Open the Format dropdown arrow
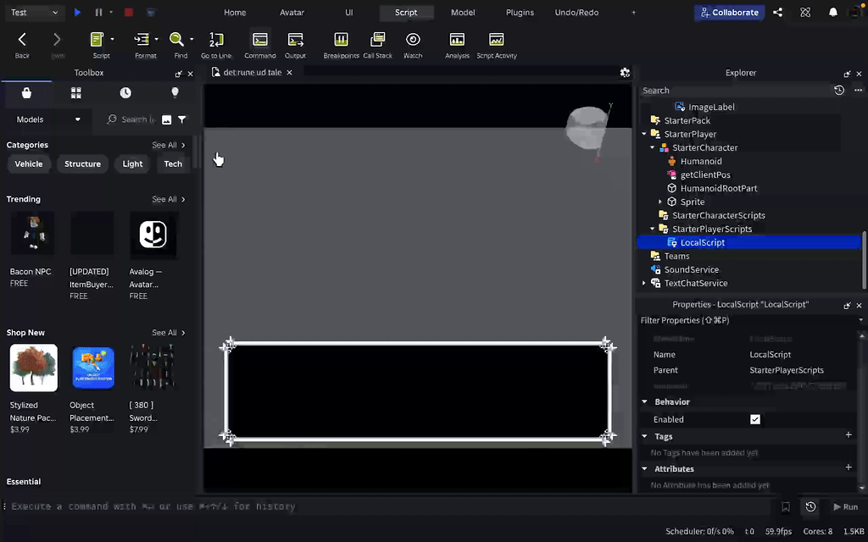The width and height of the screenshot is (868, 542). click(x=157, y=39)
